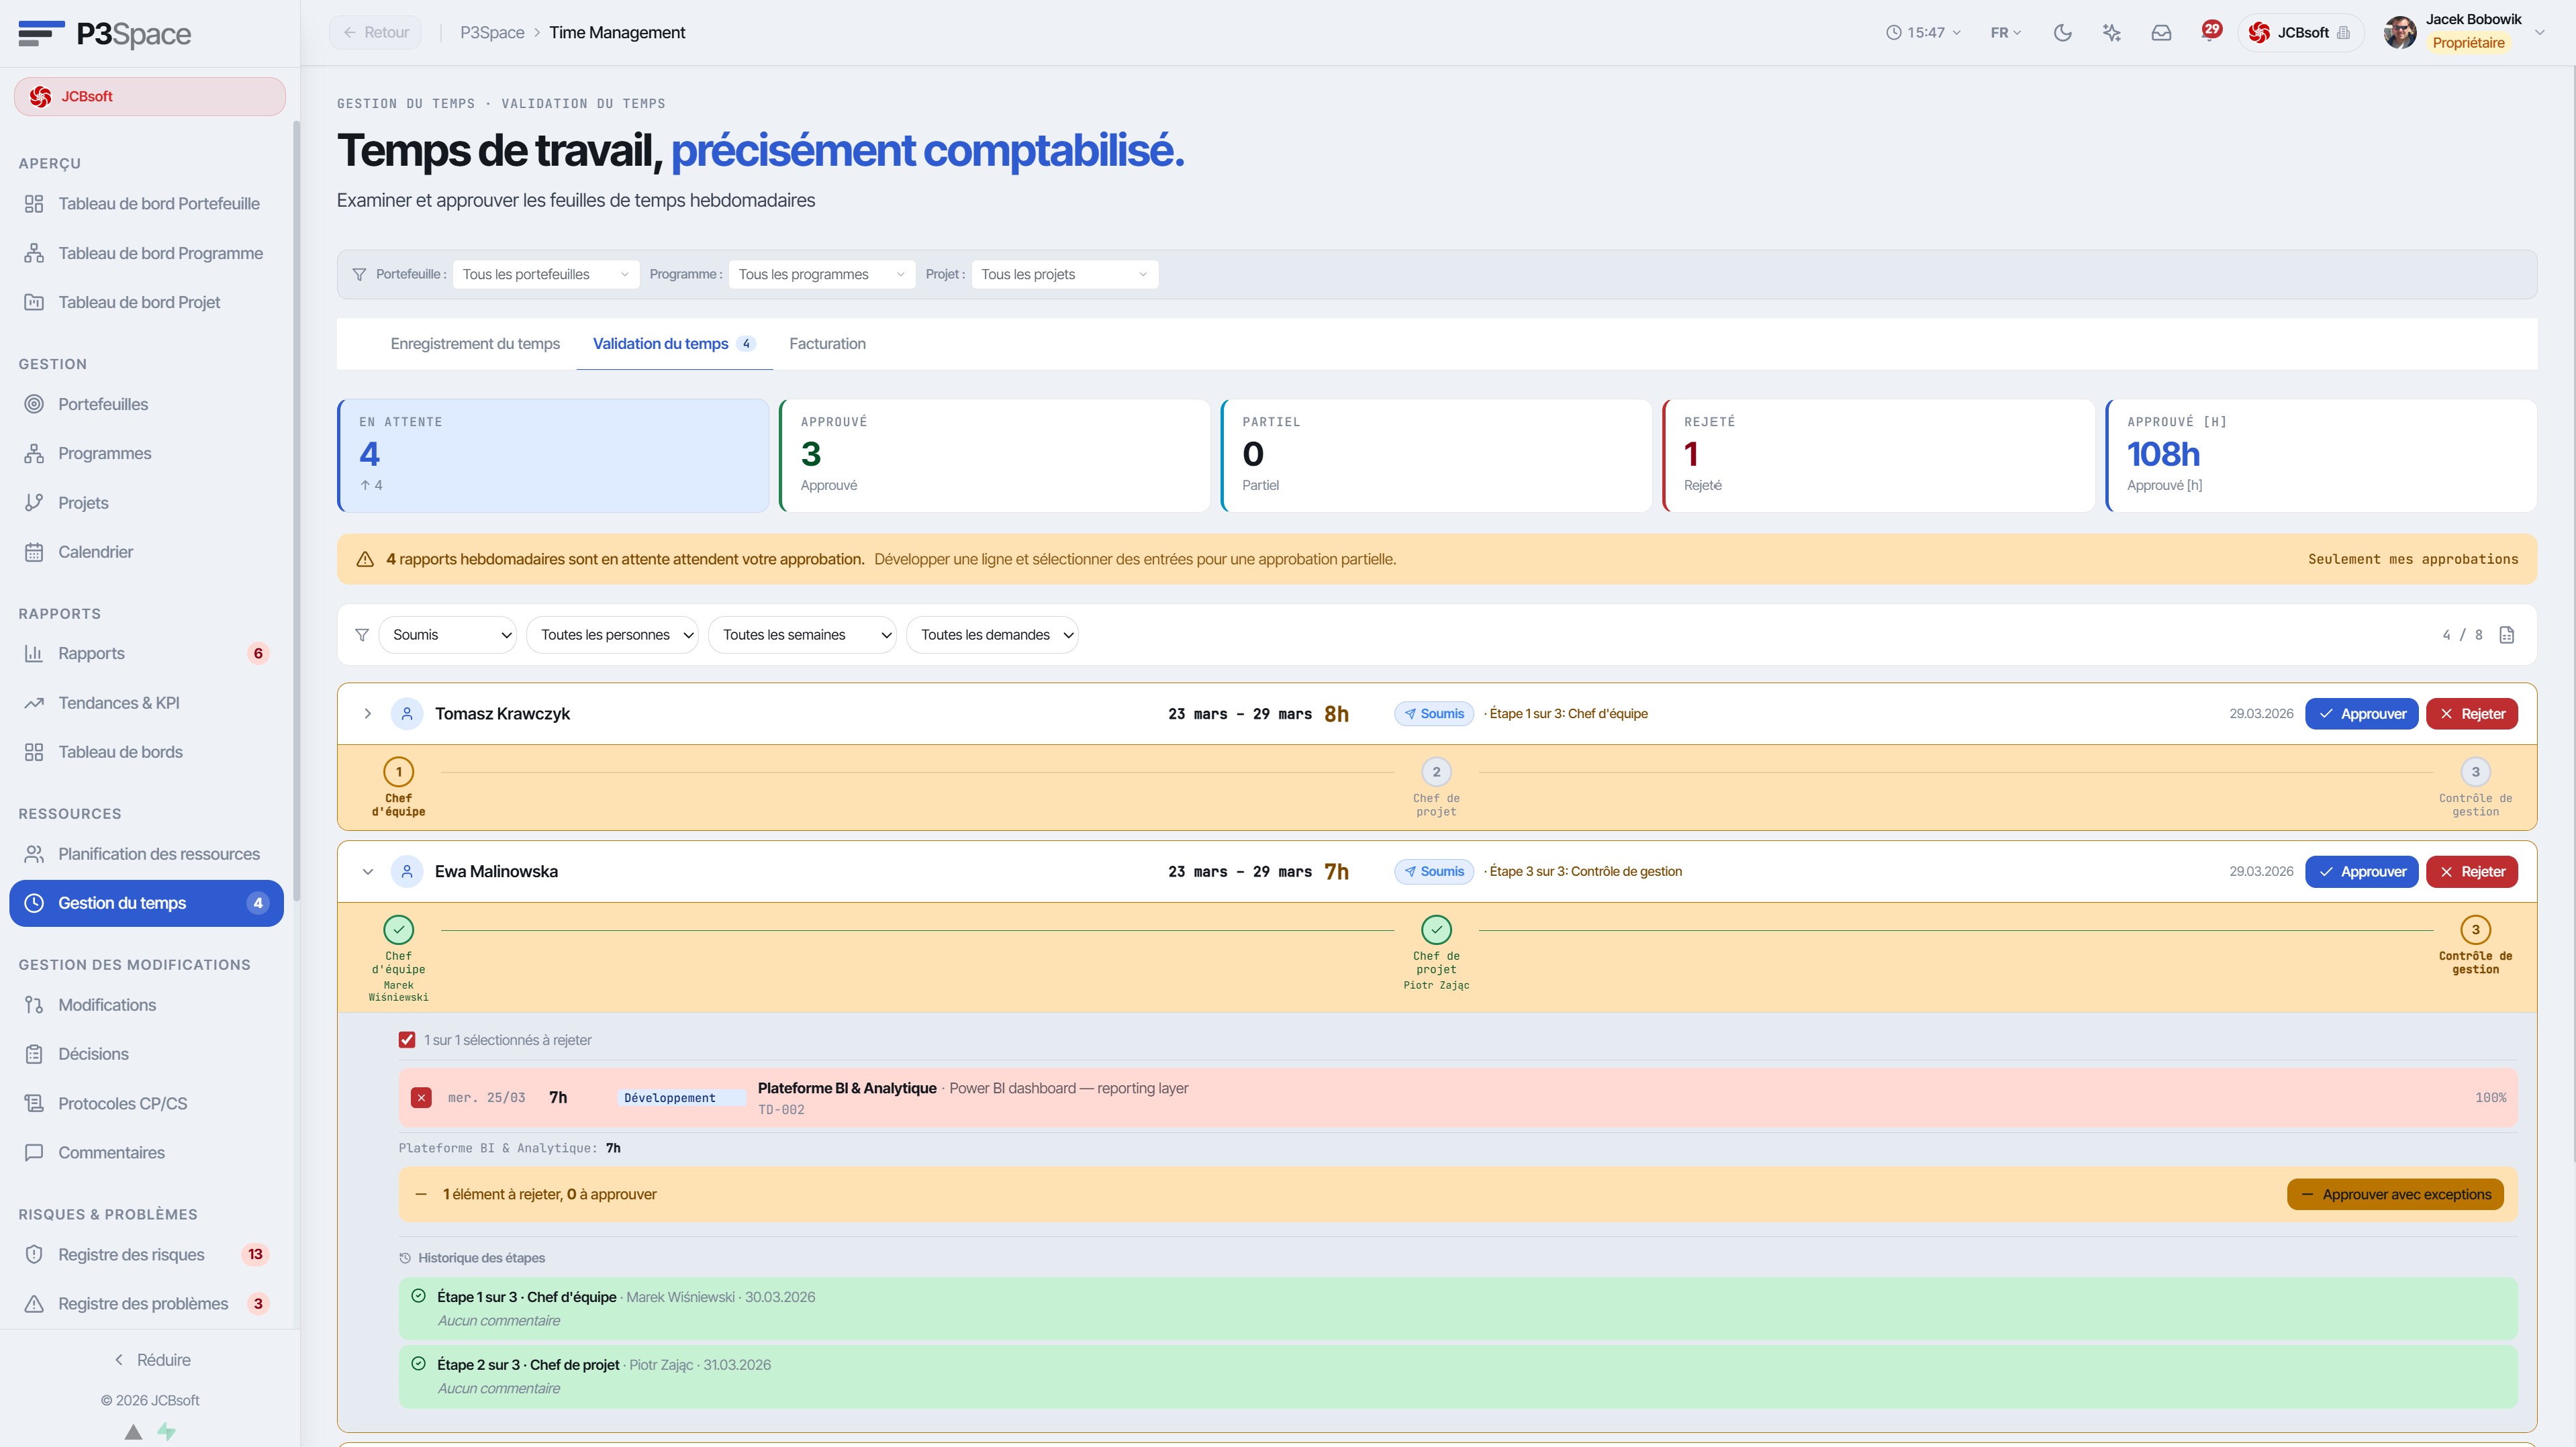Screen dimensions: 2576x1447
Task: Select the 'Rejeté' summary card
Action: point(1878,456)
